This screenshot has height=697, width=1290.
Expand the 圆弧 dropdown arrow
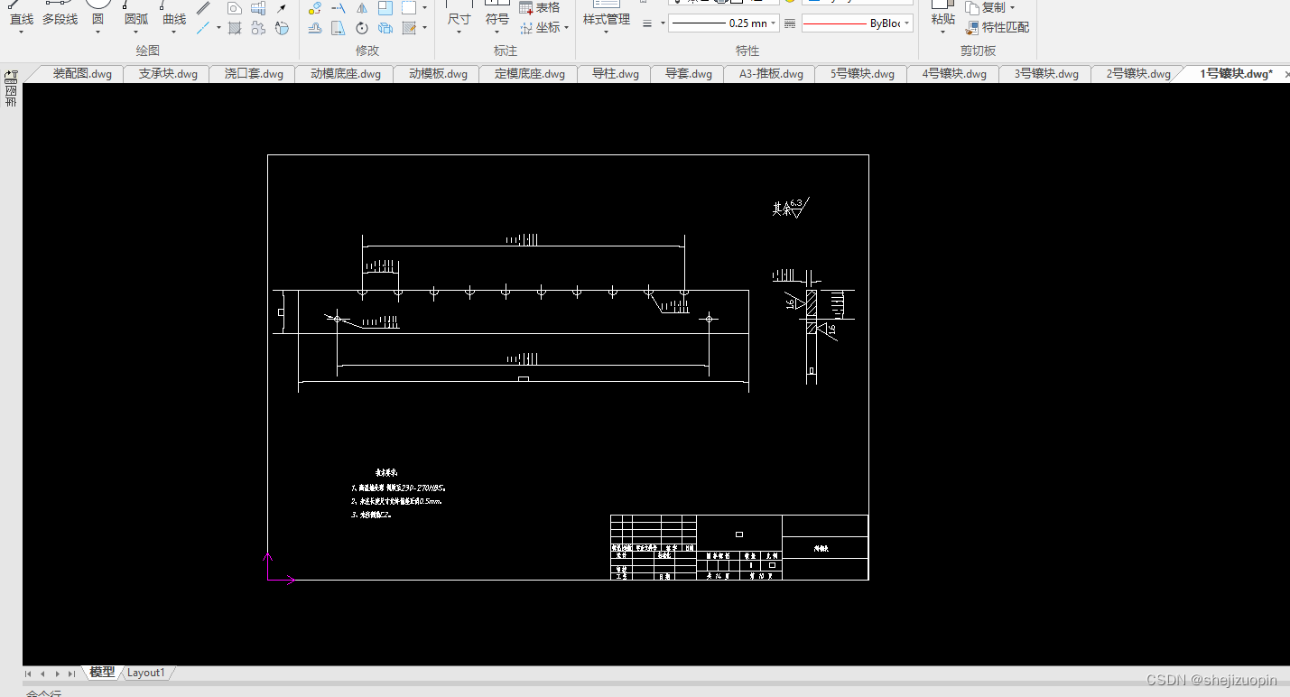click(136, 33)
